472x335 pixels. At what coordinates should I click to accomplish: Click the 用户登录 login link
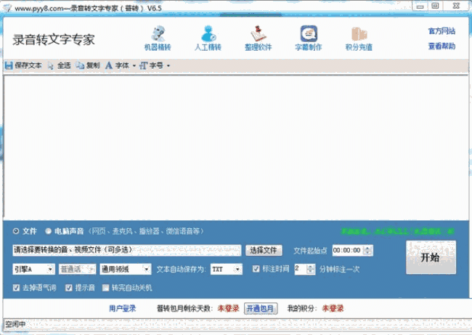pyautogui.click(x=122, y=308)
